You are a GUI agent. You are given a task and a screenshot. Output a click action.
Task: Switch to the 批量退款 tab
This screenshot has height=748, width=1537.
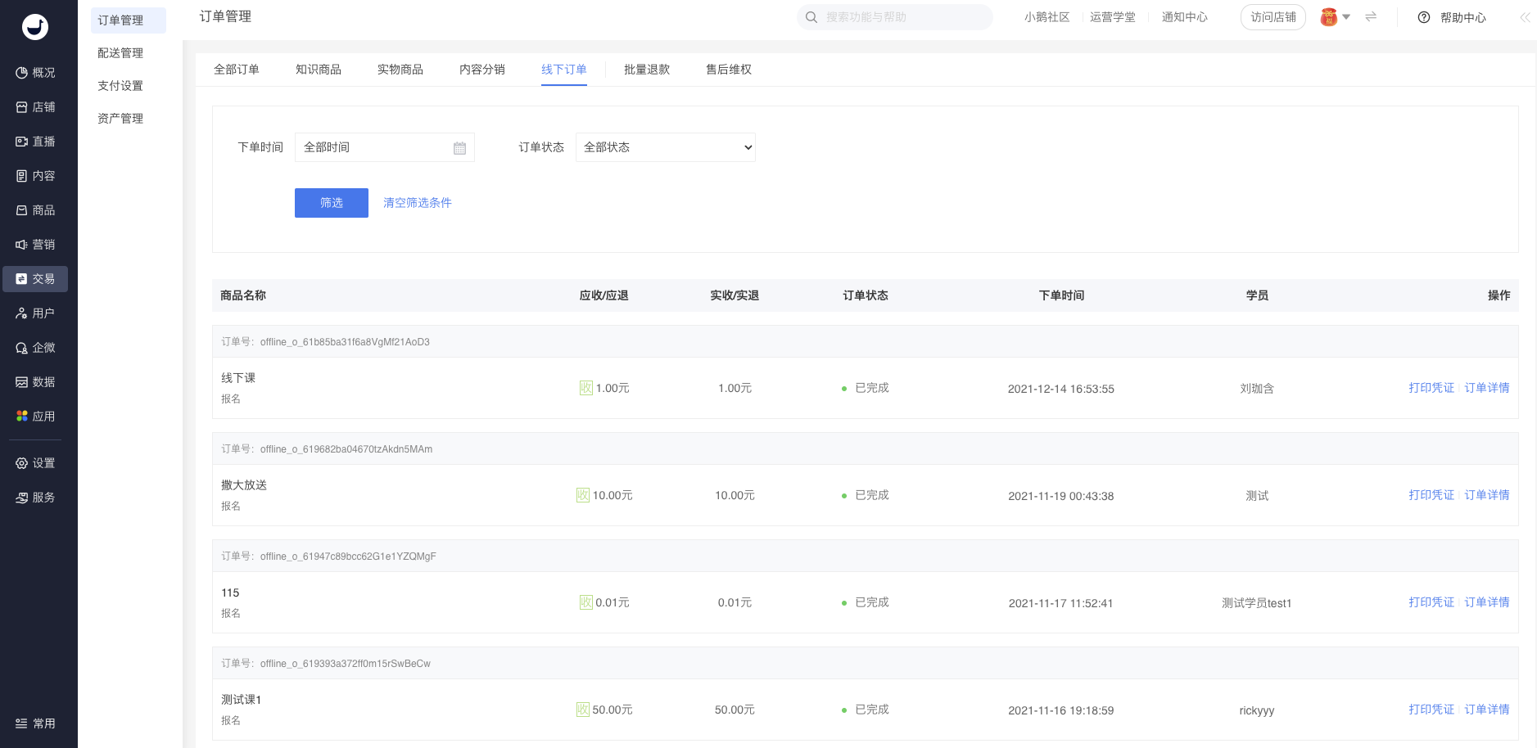tap(646, 70)
